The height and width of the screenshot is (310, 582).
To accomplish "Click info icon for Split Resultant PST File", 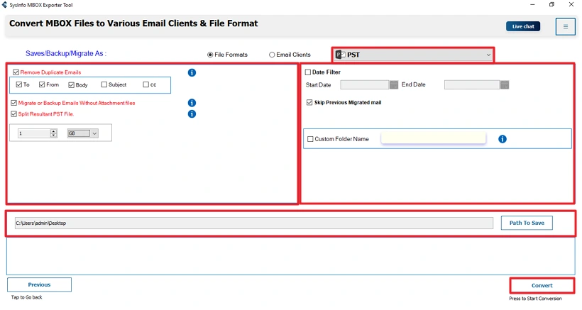I will pyautogui.click(x=192, y=114).
